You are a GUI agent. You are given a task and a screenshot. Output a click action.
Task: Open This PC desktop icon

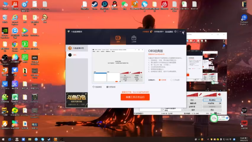(5, 5)
